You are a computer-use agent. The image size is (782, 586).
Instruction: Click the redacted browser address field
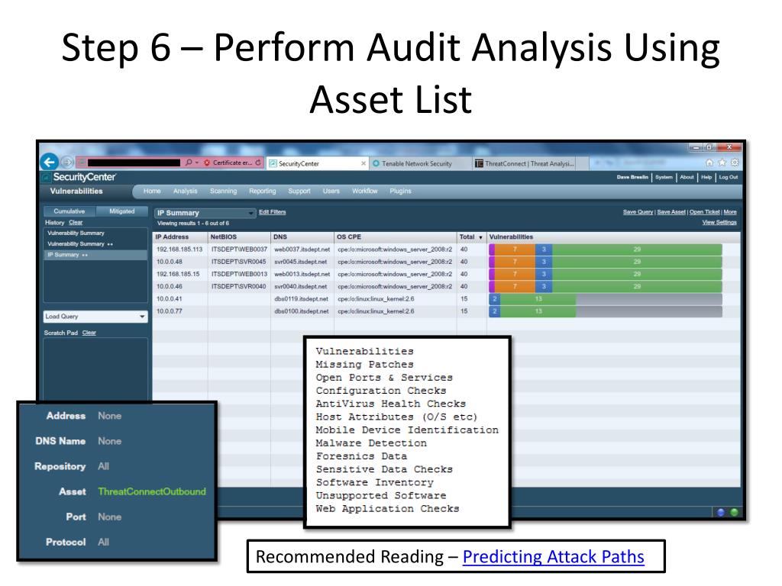(x=134, y=163)
